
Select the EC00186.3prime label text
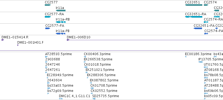pos(198,54)
